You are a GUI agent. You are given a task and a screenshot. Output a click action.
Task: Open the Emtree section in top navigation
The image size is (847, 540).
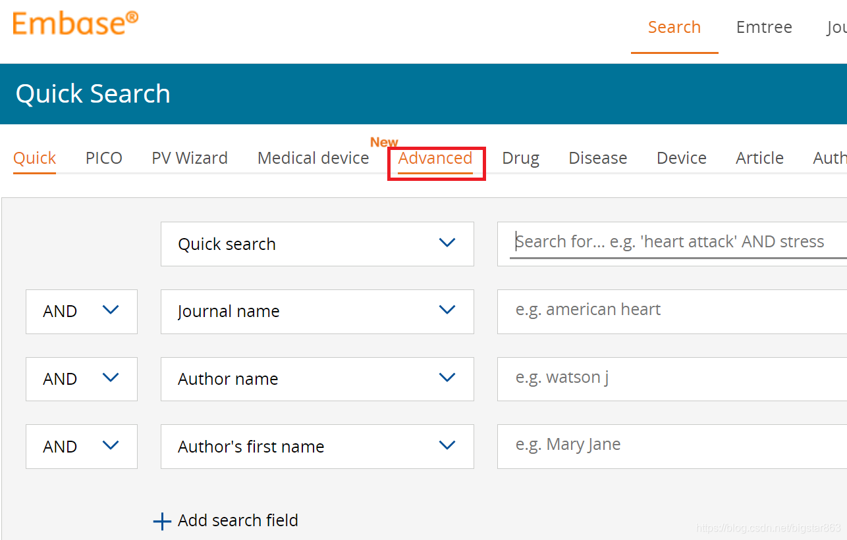pos(764,27)
